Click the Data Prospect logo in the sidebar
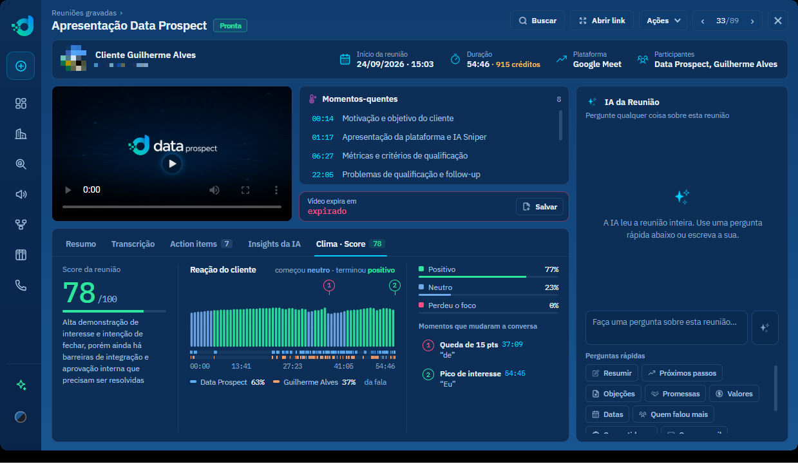Screen dimensions: 798x464 (x=22, y=26)
